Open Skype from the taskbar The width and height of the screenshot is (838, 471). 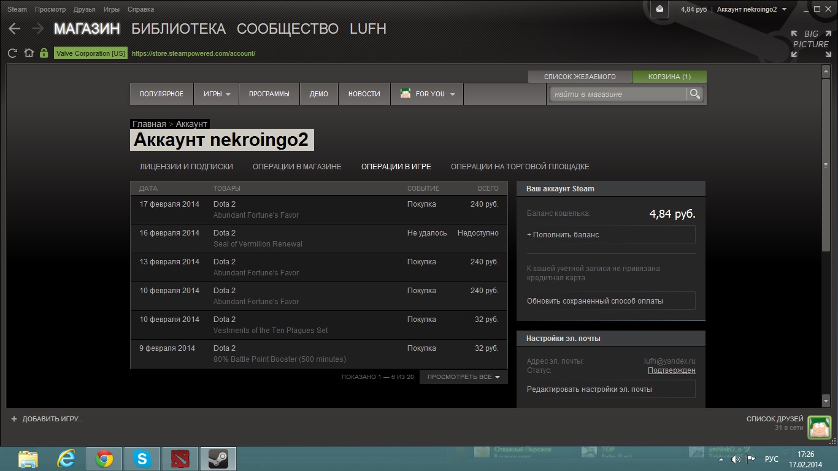142,459
